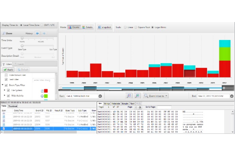Click the zoom out magnifier button
The height and width of the screenshot is (156, 235).
pos(129,96)
